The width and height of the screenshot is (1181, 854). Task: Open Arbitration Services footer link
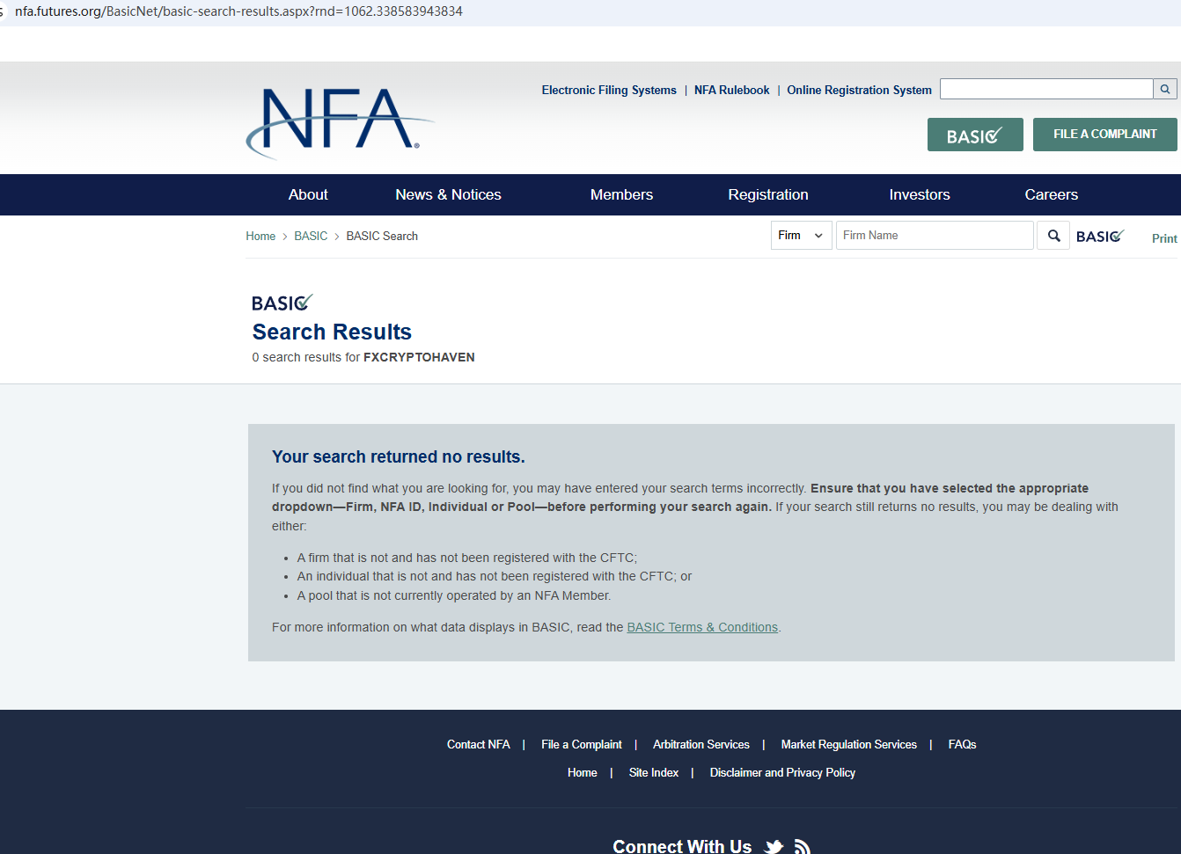tap(701, 744)
